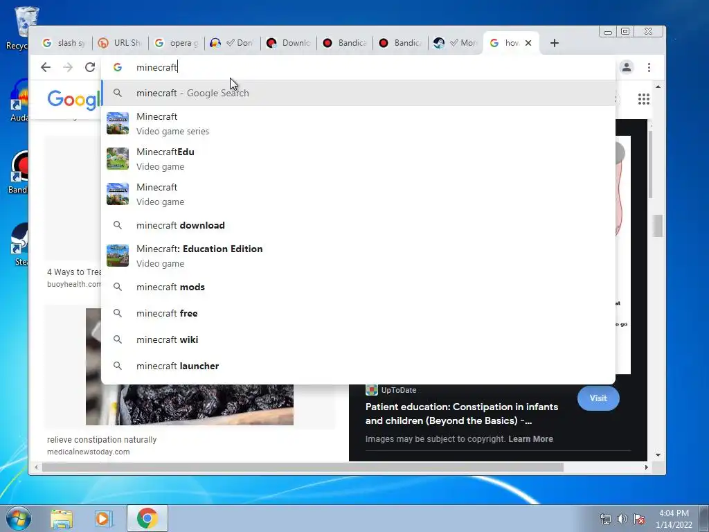
Task: Close the active 'how' tab
Action: 528,43
